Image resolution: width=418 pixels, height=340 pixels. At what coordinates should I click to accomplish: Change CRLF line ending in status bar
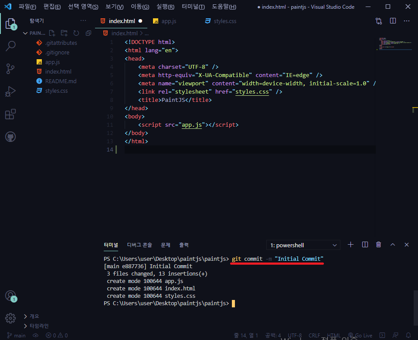point(314,336)
